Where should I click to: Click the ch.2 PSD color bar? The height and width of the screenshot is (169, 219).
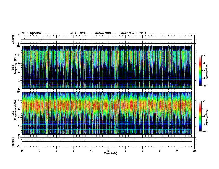coord(200,116)
